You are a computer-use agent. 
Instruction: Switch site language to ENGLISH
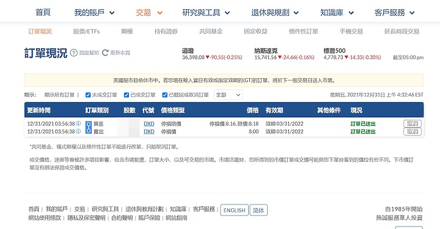tap(234, 210)
